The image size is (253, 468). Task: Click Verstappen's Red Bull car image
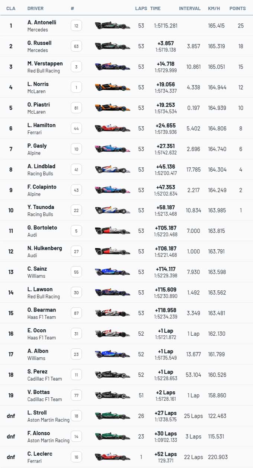click(x=113, y=67)
